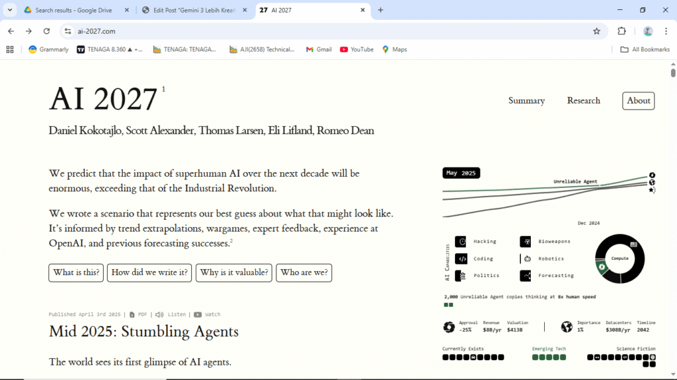Expand the "What is this?" section

[x=76, y=272]
